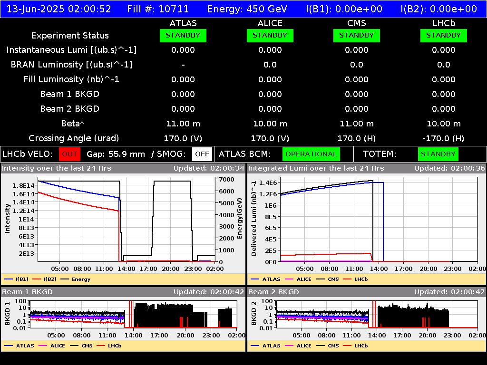Click the Beam 2 BKGD plot area
The width and height of the screenshot is (487, 365).
pos(377,314)
